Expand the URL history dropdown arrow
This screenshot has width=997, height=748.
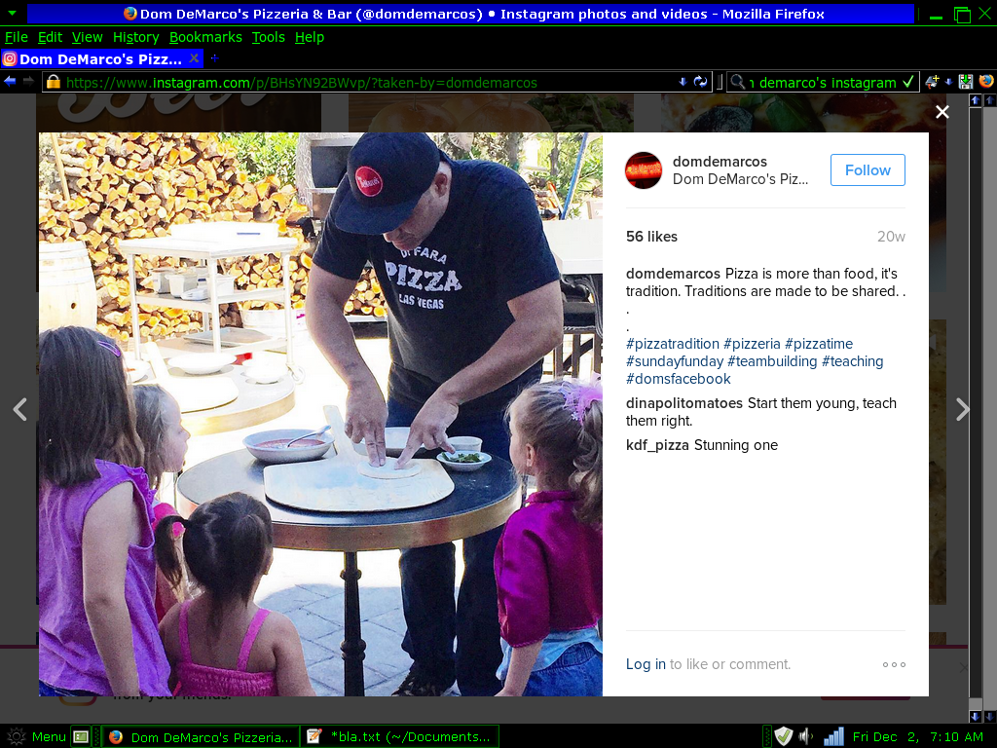click(683, 82)
